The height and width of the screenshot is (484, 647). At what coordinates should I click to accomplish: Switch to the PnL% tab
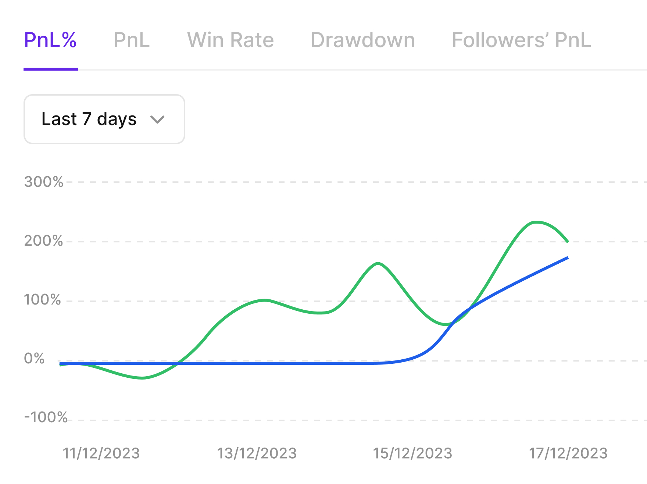pyautogui.click(x=50, y=40)
